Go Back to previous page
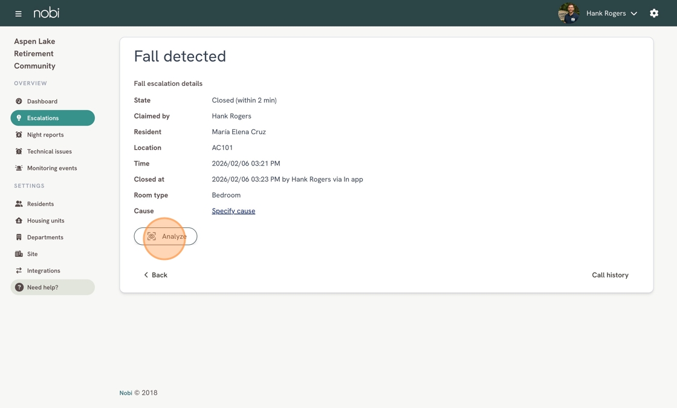Image resolution: width=677 pixels, height=408 pixels. pyautogui.click(x=155, y=275)
